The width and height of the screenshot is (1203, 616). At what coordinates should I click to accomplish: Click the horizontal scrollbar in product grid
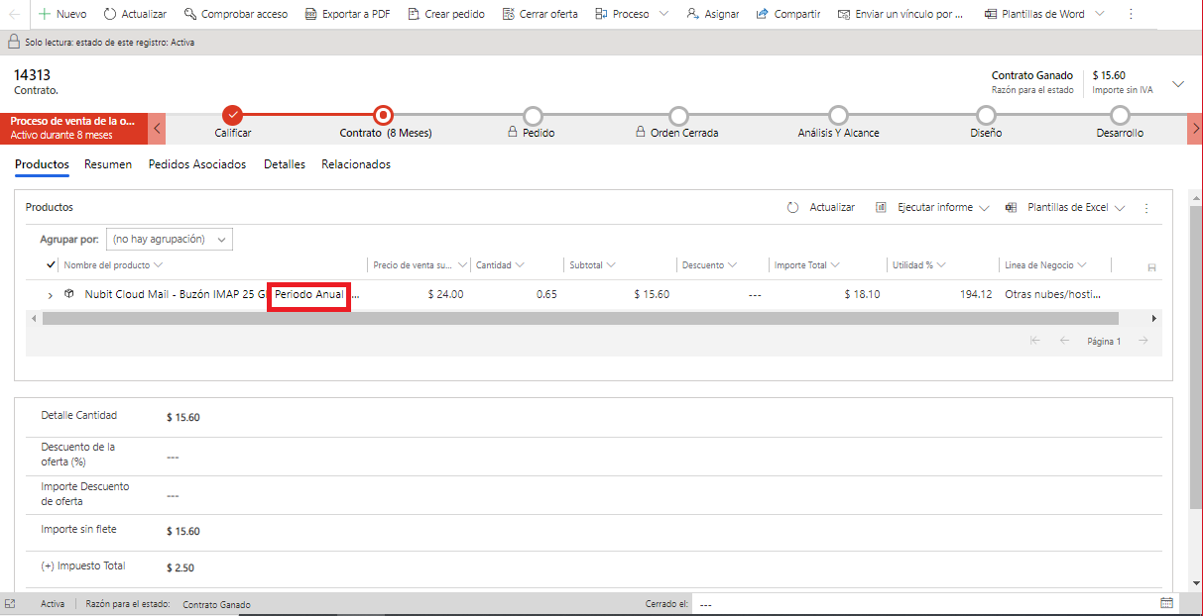tap(580, 319)
